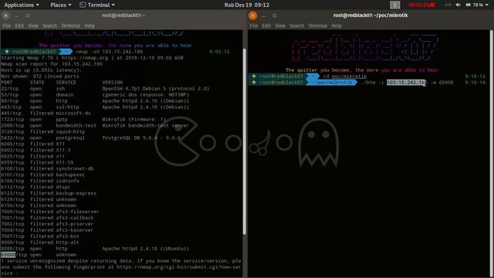494x278 pixels.
Task: Minimize the left terminal window
Action: (17, 15)
